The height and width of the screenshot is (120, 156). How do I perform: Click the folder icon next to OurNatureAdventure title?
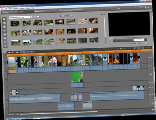pyautogui.click(x=17, y=52)
